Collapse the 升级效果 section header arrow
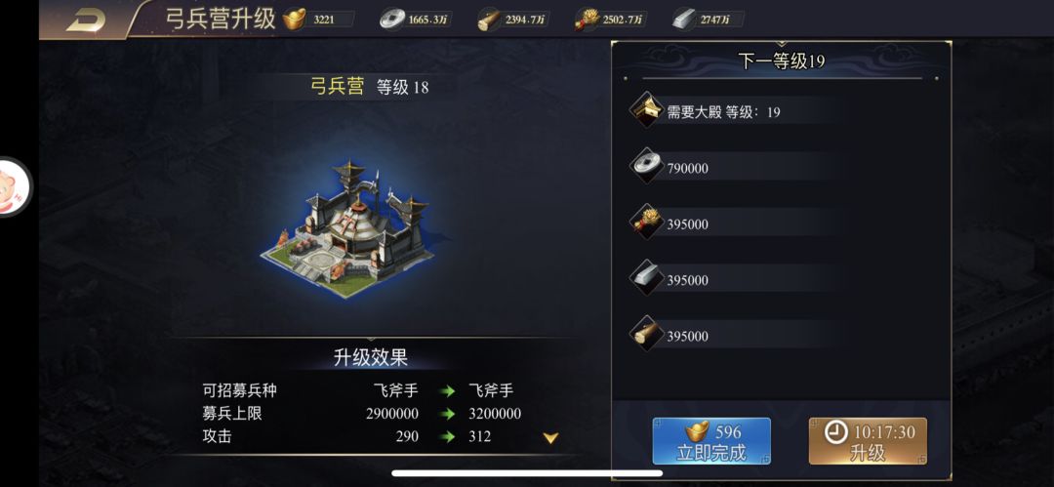The height and width of the screenshot is (487, 1054). (x=371, y=339)
